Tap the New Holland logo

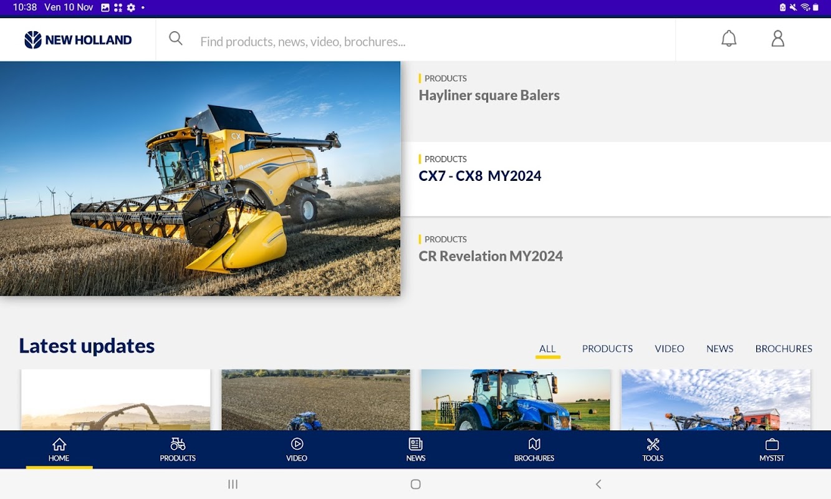(x=78, y=40)
